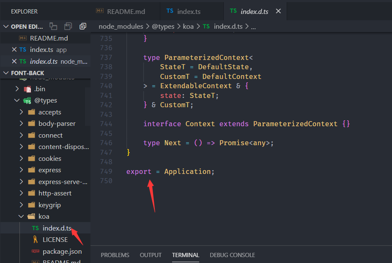392x263 pixels.
Task: Click the cookies folder icon
Action: pos(31,158)
